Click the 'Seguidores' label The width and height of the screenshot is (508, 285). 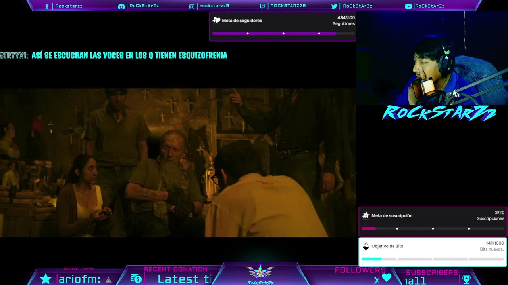(344, 24)
